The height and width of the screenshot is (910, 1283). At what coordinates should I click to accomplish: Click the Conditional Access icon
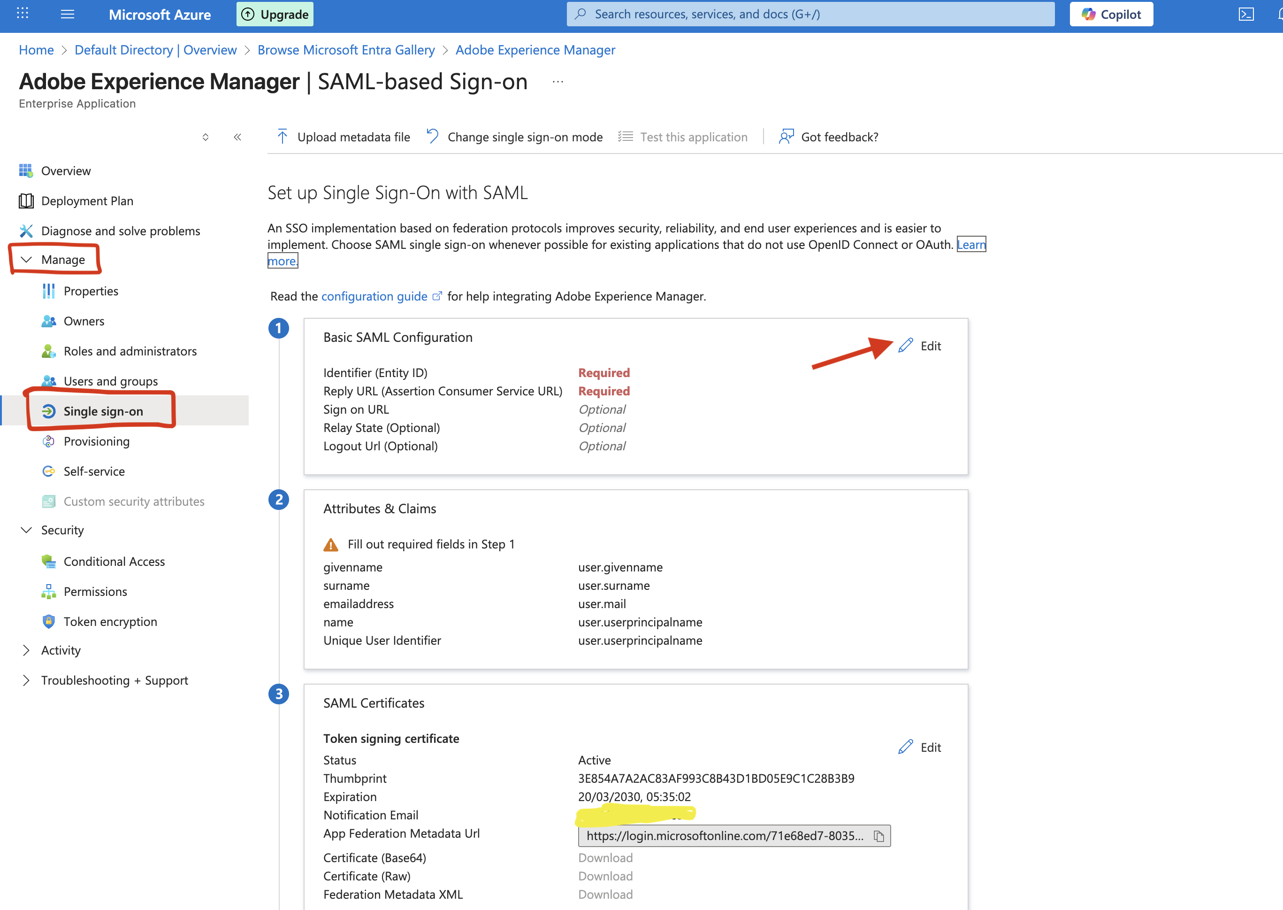point(49,562)
